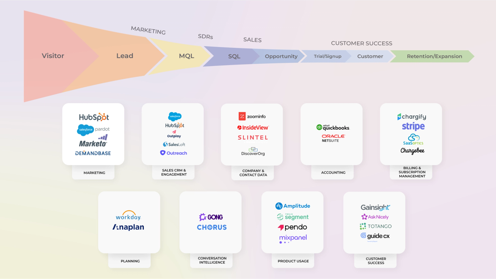Click the COMPANY & CONTACT DATA label
The width and height of the screenshot is (496, 279).
(x=253, y=173)
